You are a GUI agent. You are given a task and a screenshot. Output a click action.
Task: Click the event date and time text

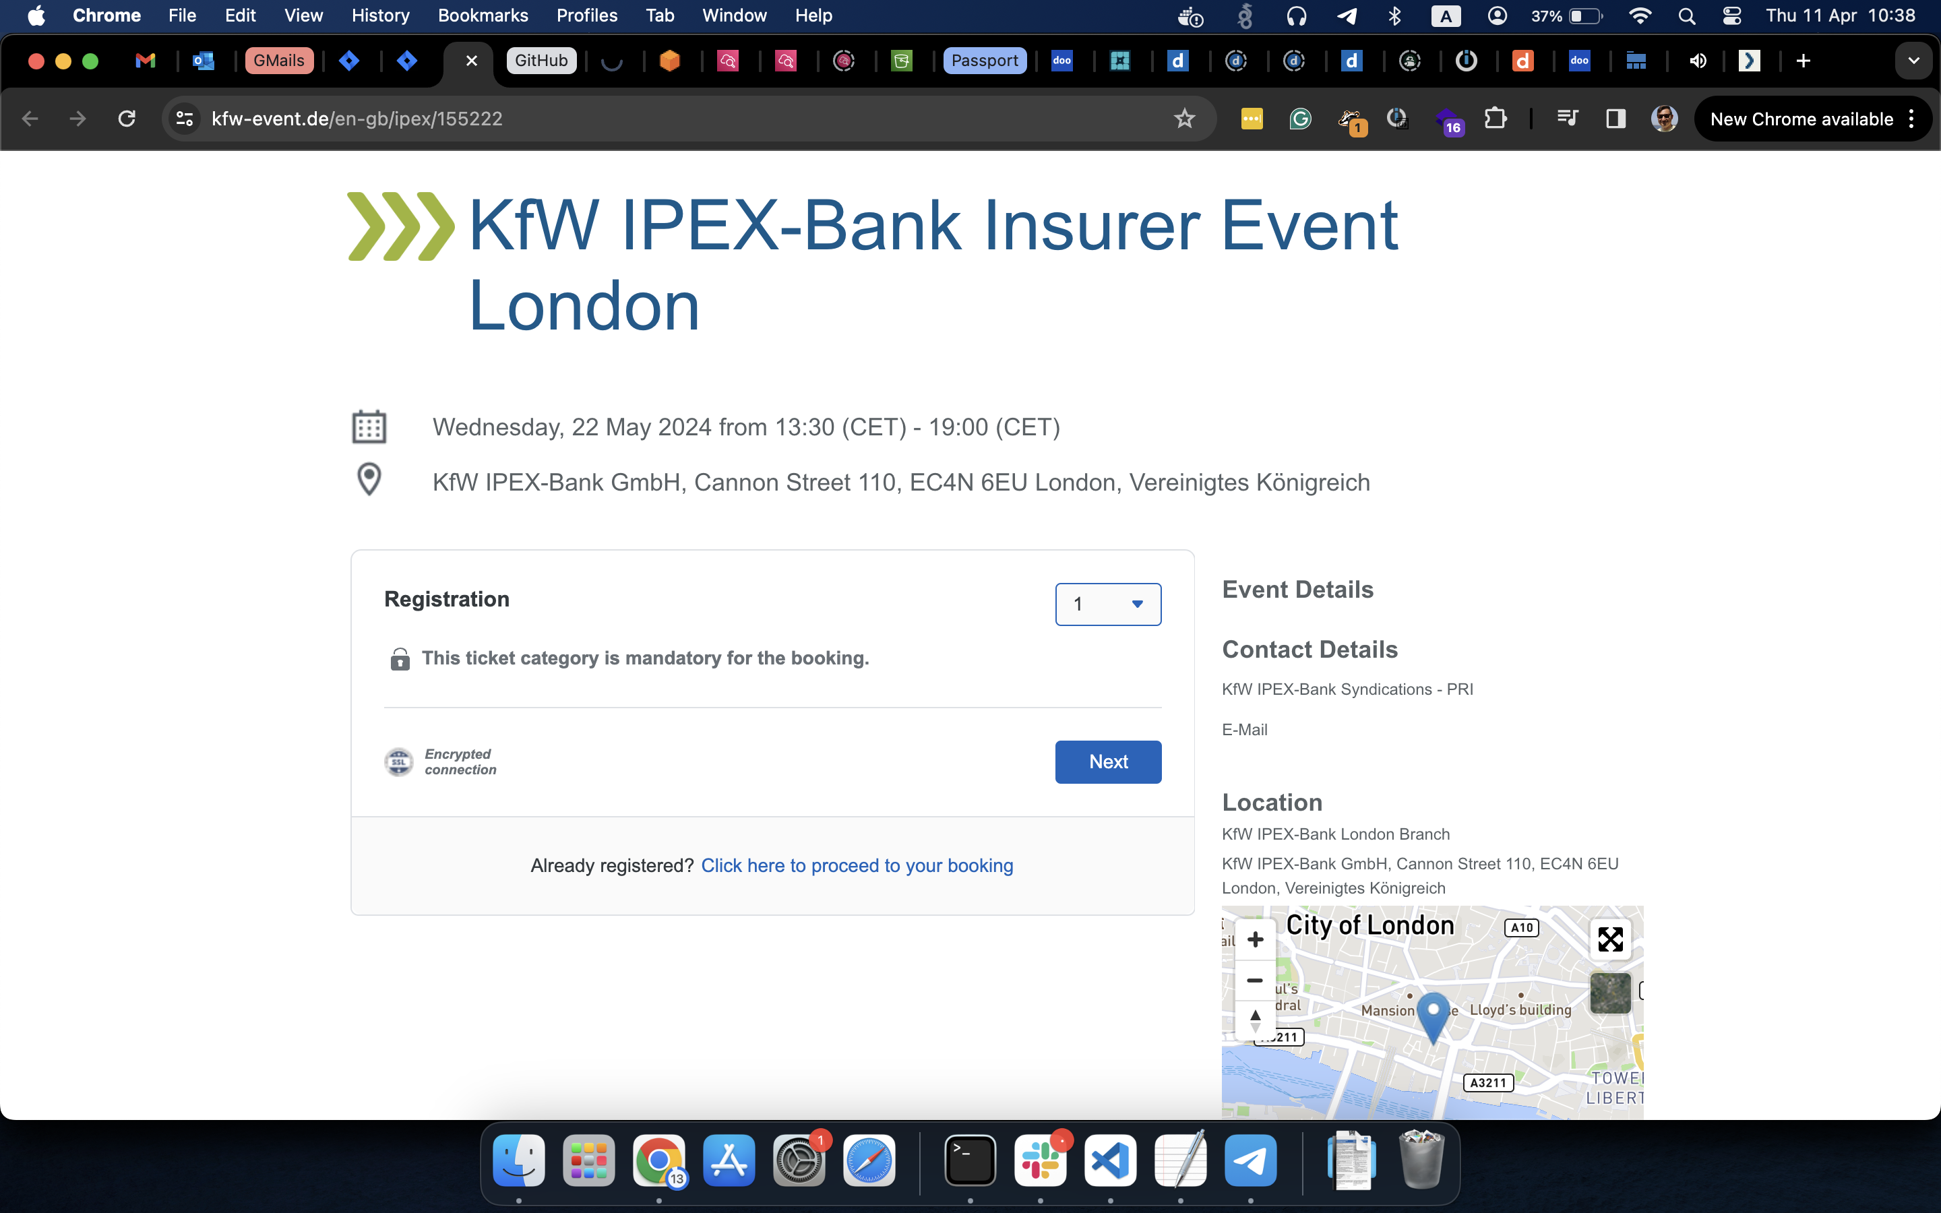click(x=746, y=427)
